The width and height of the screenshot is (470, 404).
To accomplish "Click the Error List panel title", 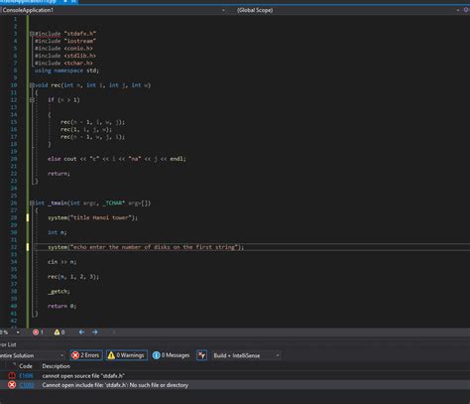I will point(8,344).
